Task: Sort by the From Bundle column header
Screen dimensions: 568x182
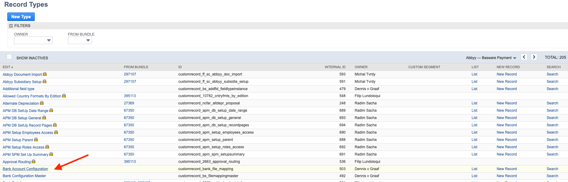Action: 136,67
